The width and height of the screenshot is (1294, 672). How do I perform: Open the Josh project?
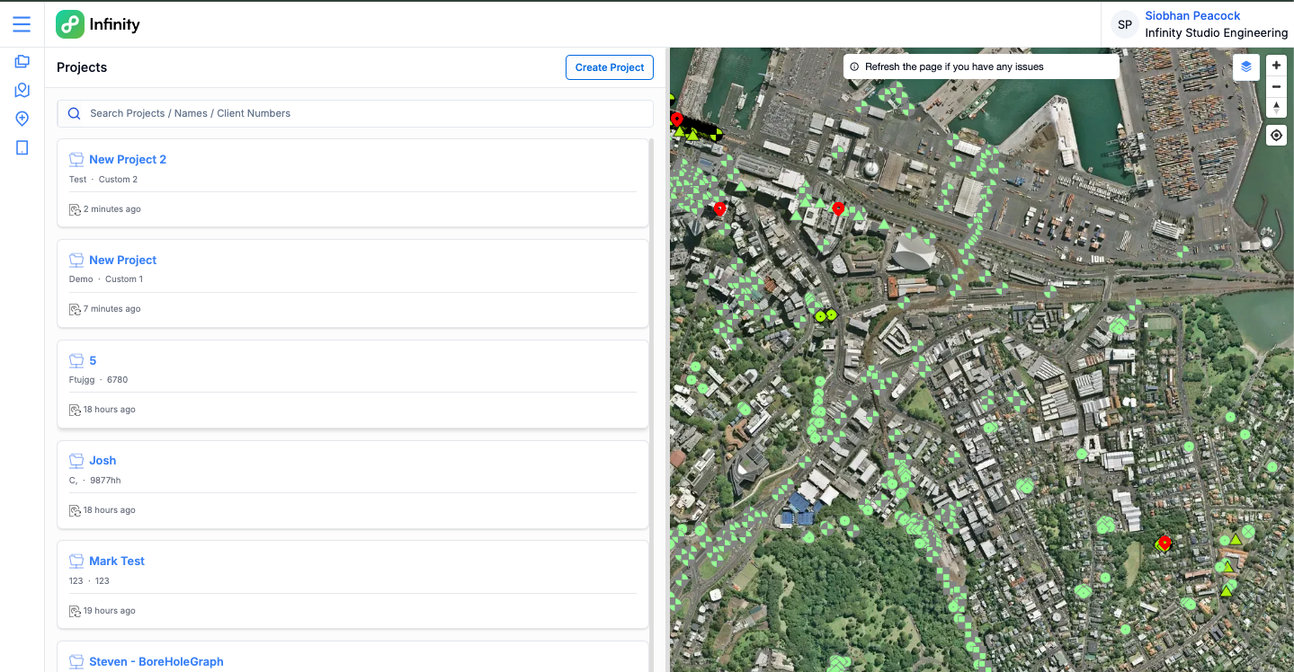tap(103, 461)
